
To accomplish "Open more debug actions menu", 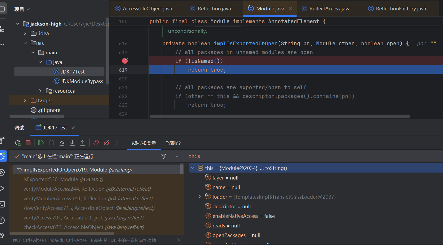I will pos(117,143).
